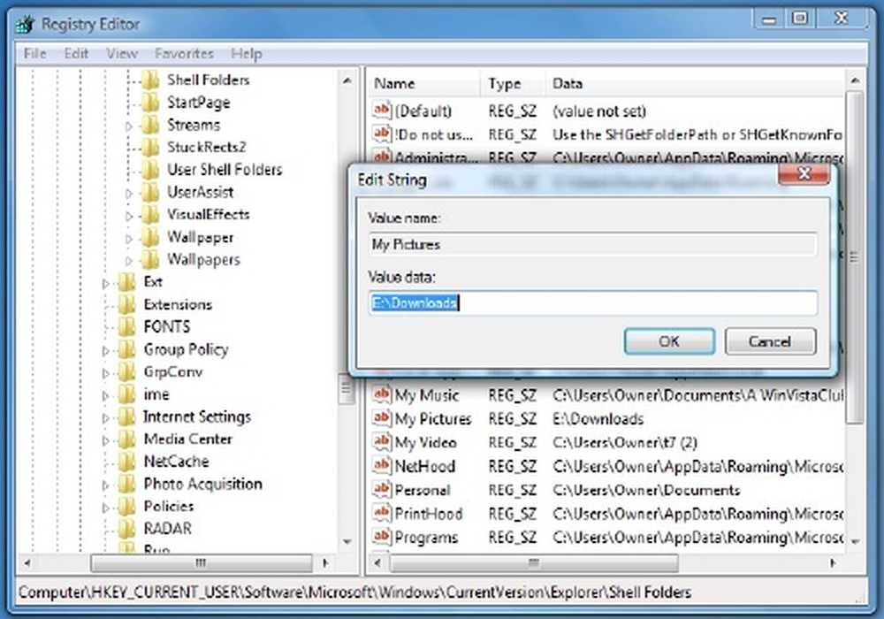Click the User Shell Folders folder icon

[x=150, y=170]
